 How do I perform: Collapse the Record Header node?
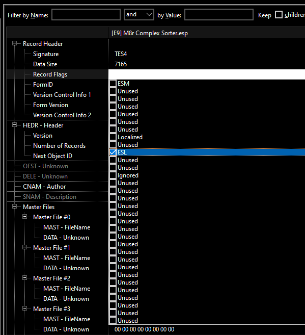click(x=14, y=43)
